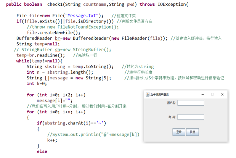Click the k++; statement

coord(52,140)
